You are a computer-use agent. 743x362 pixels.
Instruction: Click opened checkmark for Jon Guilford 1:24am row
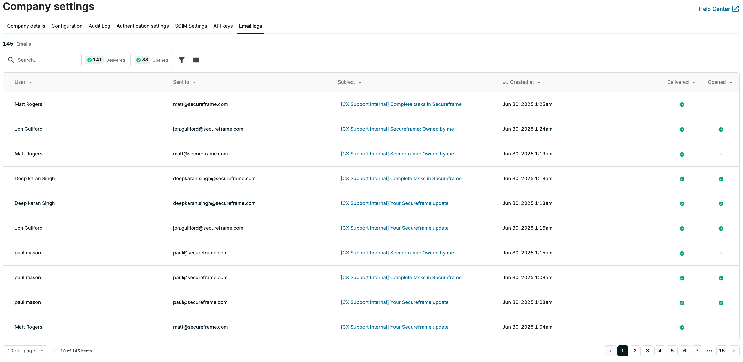pyautogui.click(x=721, y=129)
